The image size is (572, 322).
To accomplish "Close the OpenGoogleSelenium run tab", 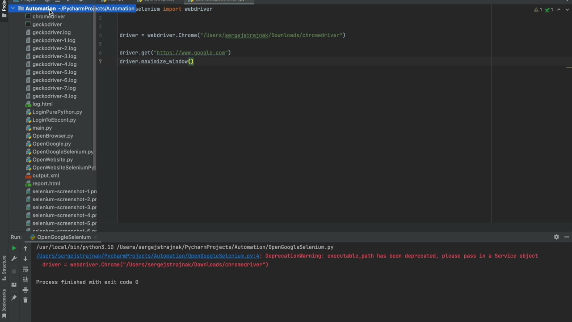I will [95, 237].
